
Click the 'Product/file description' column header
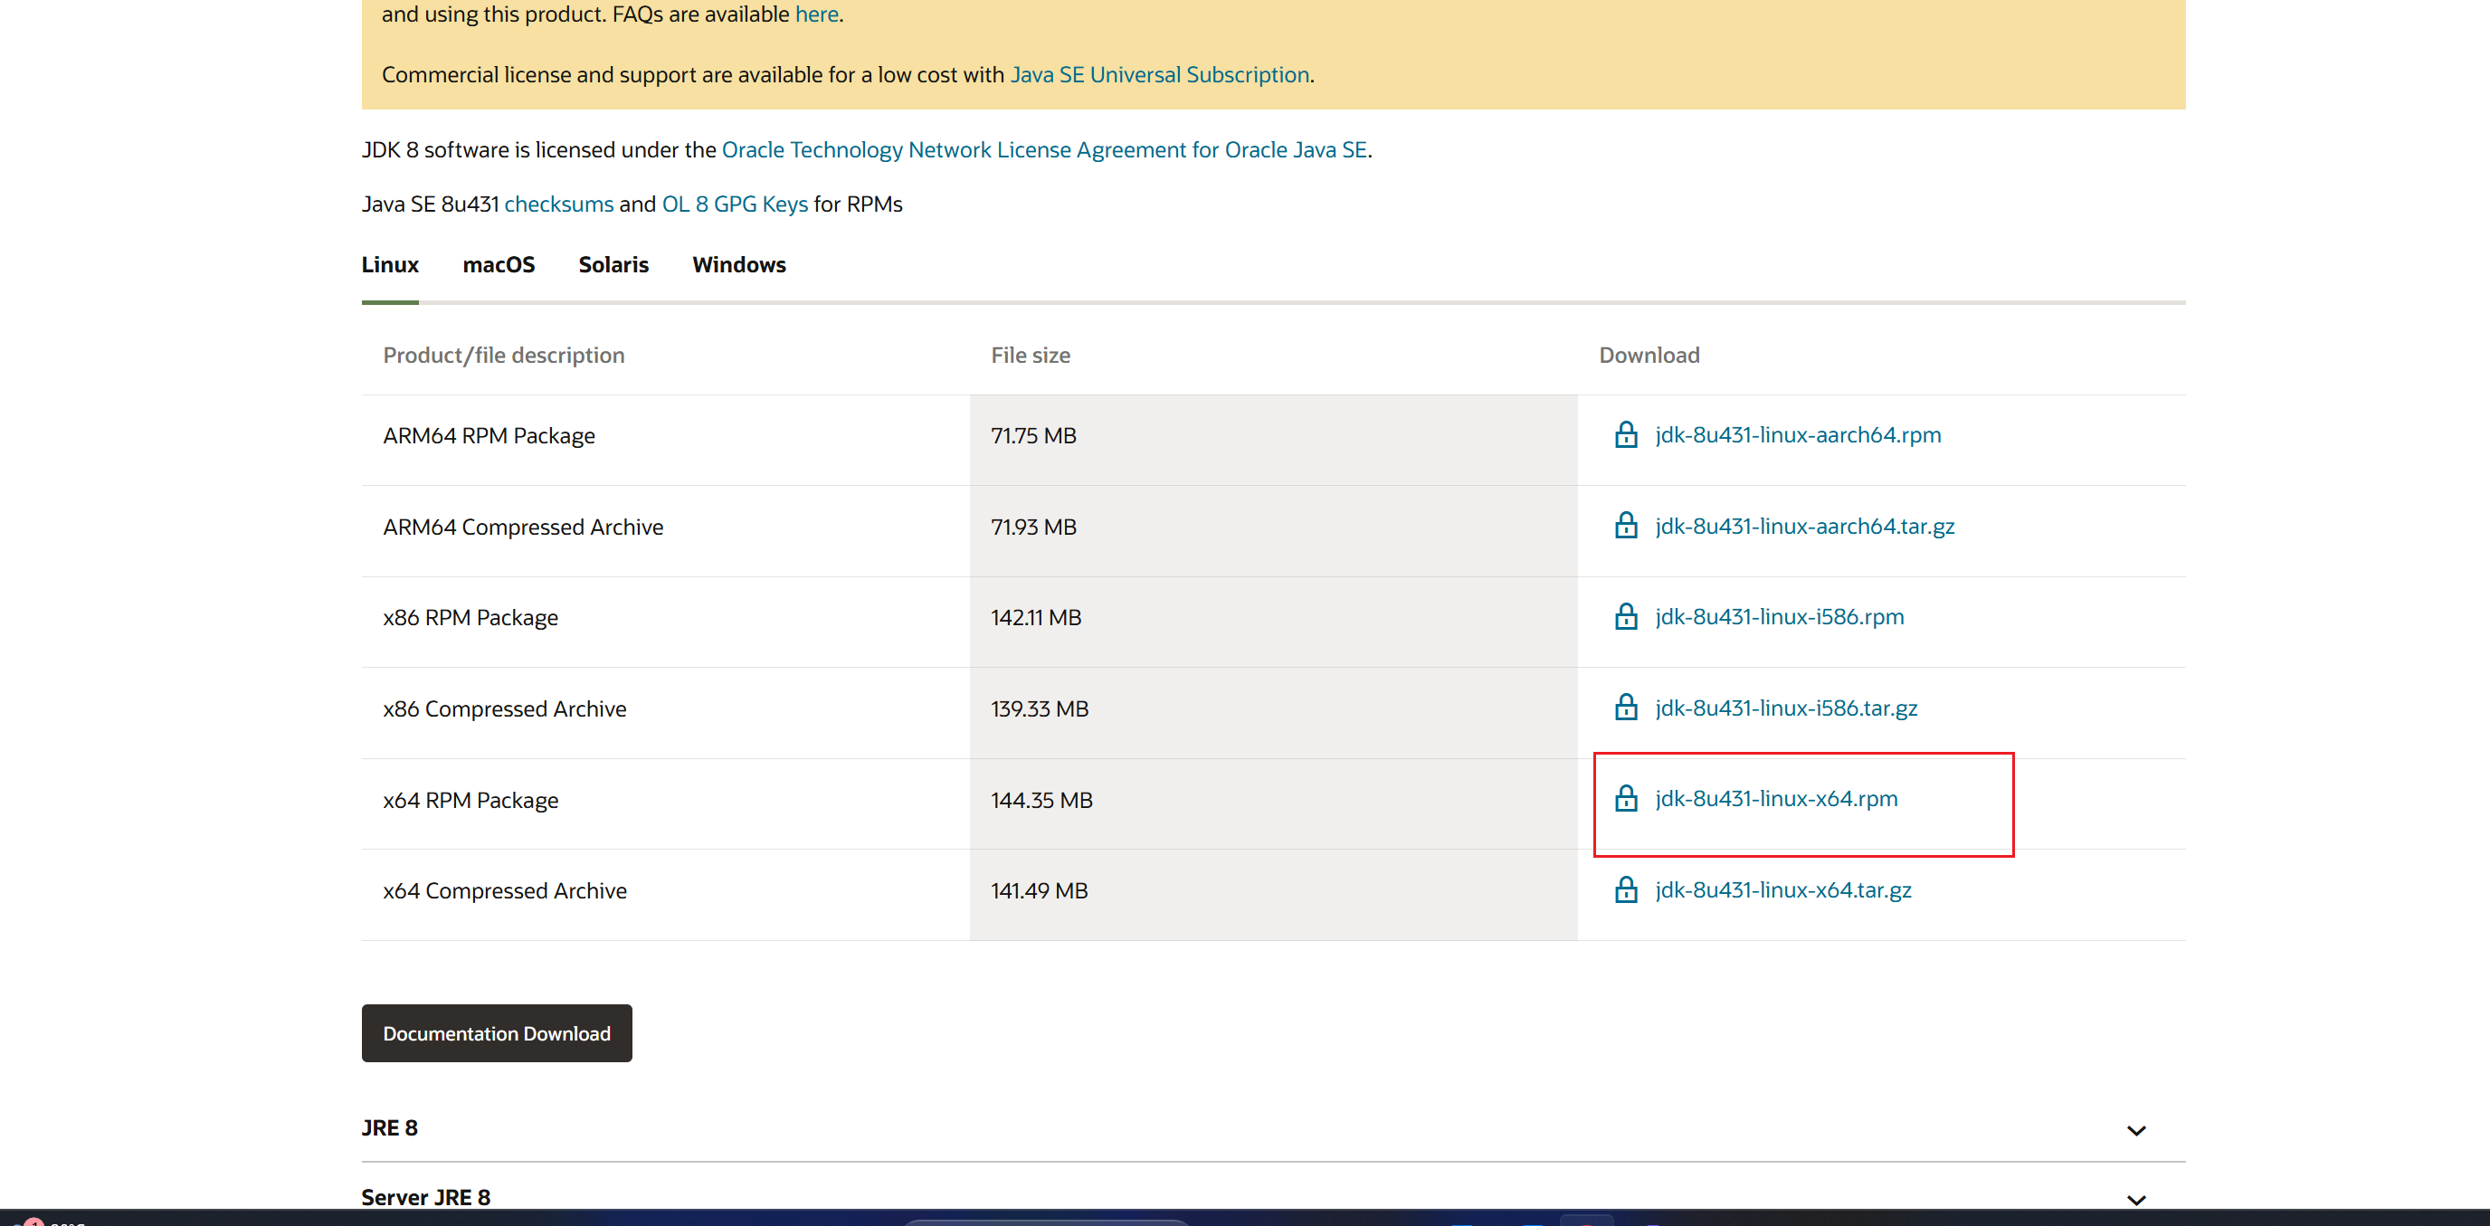coord(504,355)
